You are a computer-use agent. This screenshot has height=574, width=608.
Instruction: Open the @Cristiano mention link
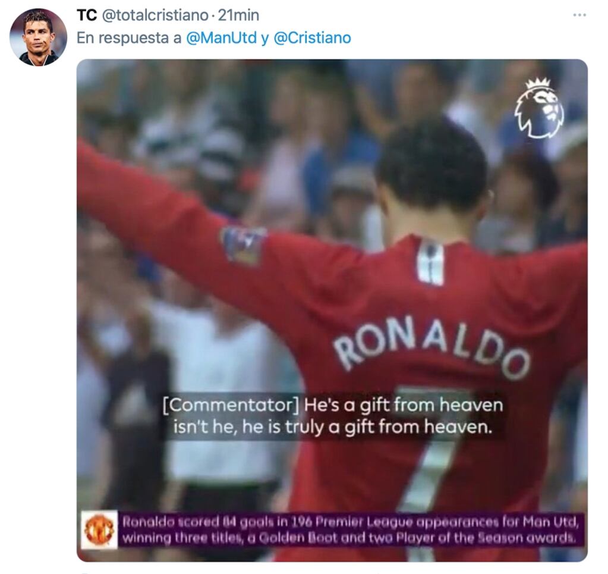click(312, 38)
